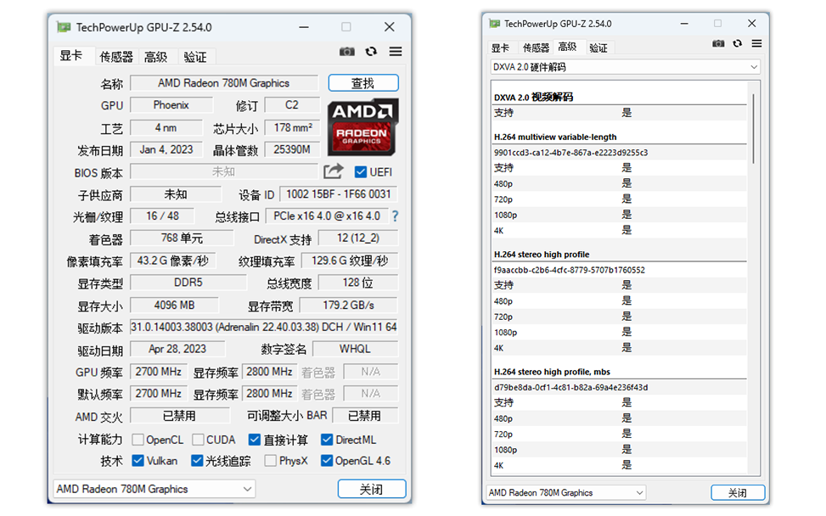This screenshot has width=826, height=516.
Task: Click 可调整大小 BAR value 已禁用
Action: coord(364,416)
